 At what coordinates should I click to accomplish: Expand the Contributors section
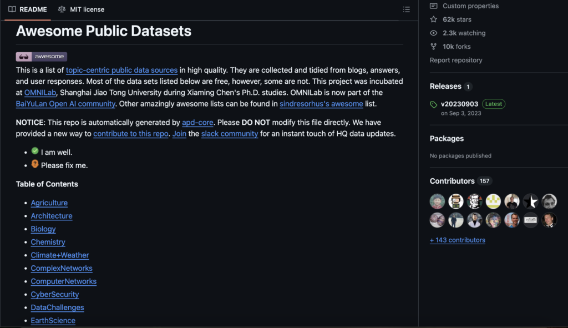[453, 180]
